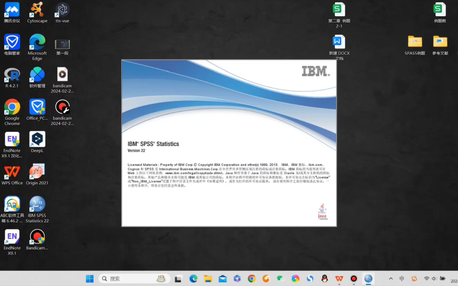Open 软件管理 desktop shortcut
This screenshot has width=458, height=286.
click(37, 78)
